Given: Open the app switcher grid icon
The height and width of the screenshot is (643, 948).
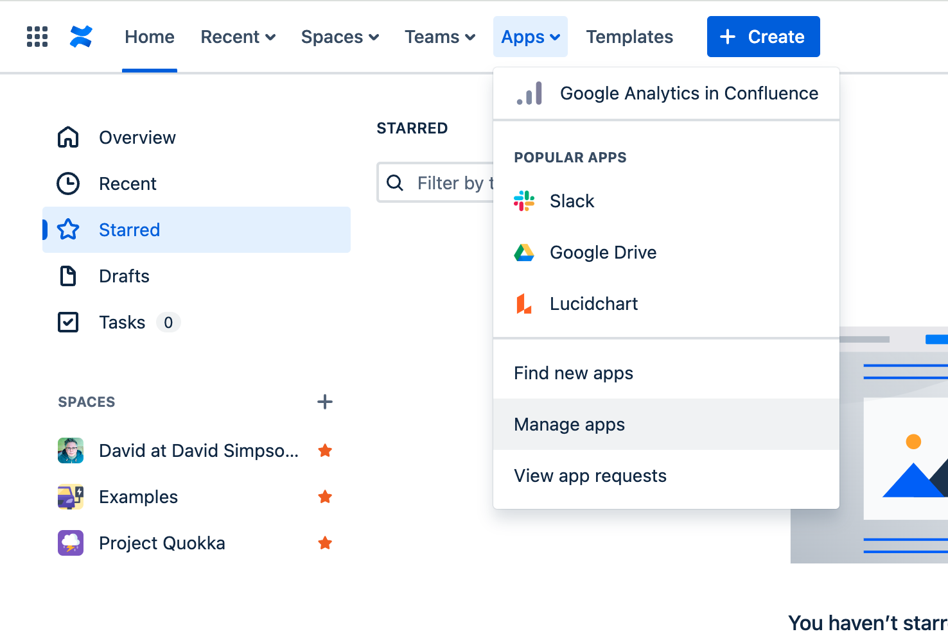Looking at the screenshot, I should (37, 37).
